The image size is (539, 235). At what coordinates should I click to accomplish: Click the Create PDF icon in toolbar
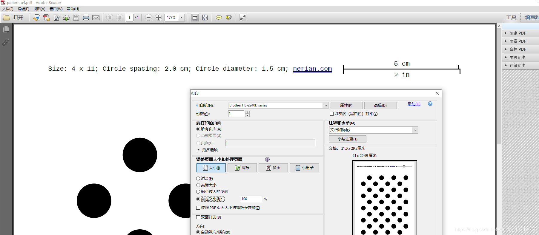point(47,18)
